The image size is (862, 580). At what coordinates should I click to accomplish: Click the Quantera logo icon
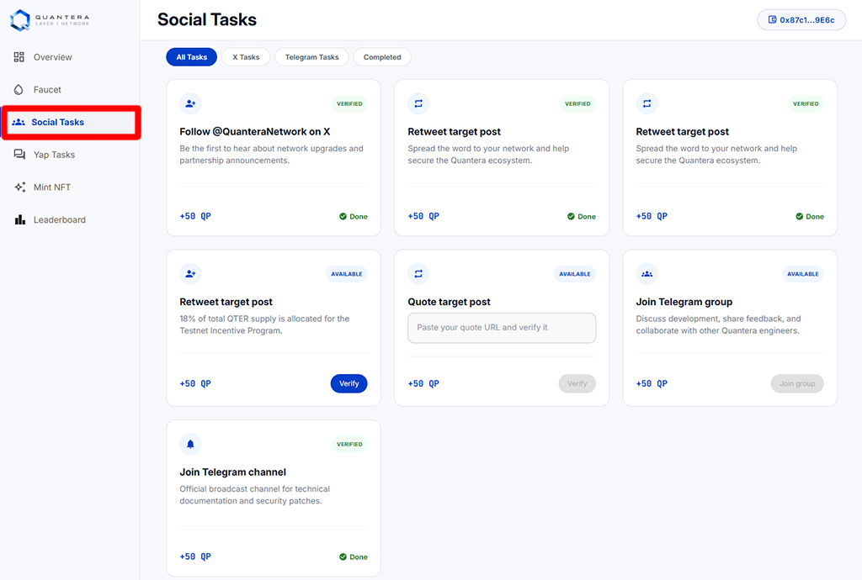[20, 20]
